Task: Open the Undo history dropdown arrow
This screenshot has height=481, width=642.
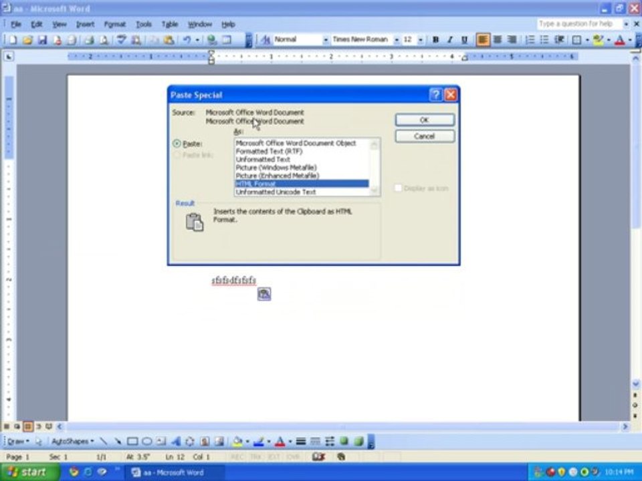Action: coord(197,39)
